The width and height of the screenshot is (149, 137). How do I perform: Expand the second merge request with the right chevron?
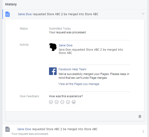point(143,132)
